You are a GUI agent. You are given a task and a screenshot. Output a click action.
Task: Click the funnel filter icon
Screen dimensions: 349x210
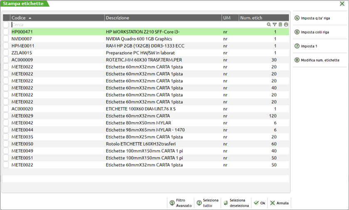[x=275, y=25]
